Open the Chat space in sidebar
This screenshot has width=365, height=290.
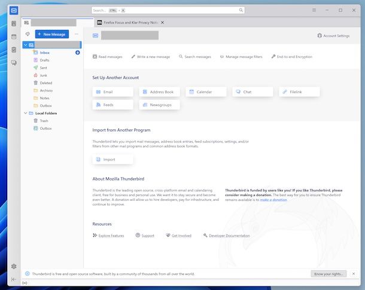14,63
